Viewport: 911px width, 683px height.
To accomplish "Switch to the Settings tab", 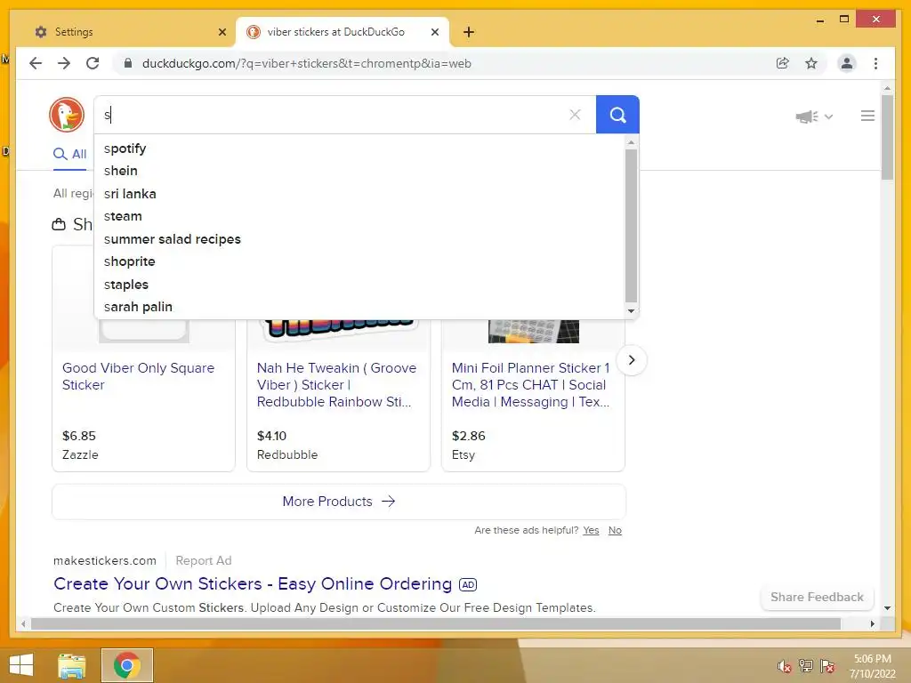I will [128, 32].
